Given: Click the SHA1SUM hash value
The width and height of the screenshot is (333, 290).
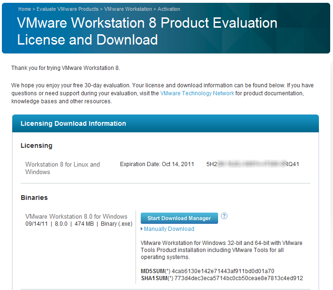Looking at the screenshot, I should [239, 278].
